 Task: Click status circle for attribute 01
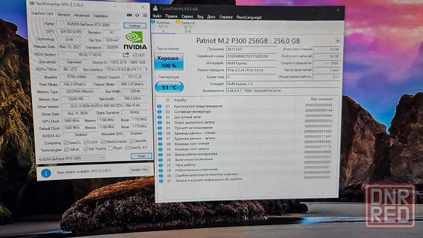coord(160,106)
